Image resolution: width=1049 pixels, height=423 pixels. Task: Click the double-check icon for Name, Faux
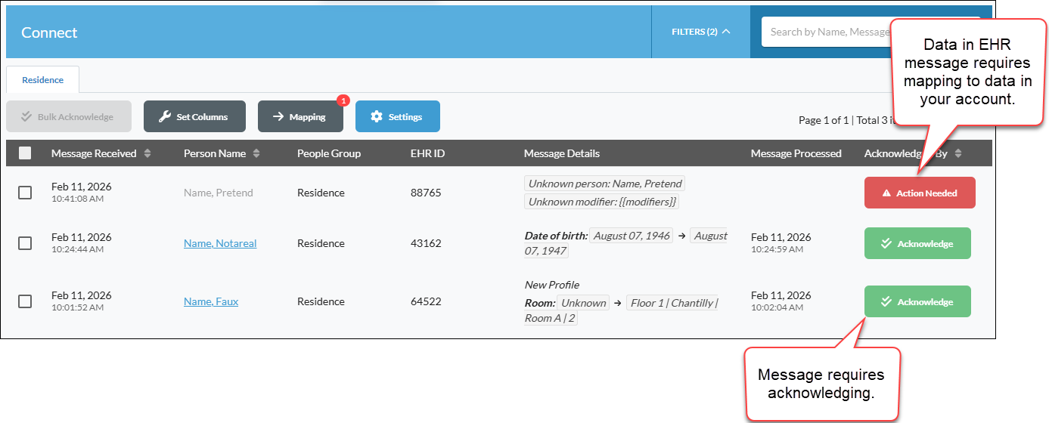(x=887, y=302)
